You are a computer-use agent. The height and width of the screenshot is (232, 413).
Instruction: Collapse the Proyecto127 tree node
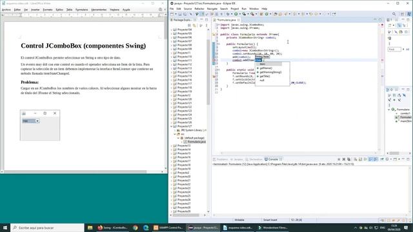tap(172, 126)
